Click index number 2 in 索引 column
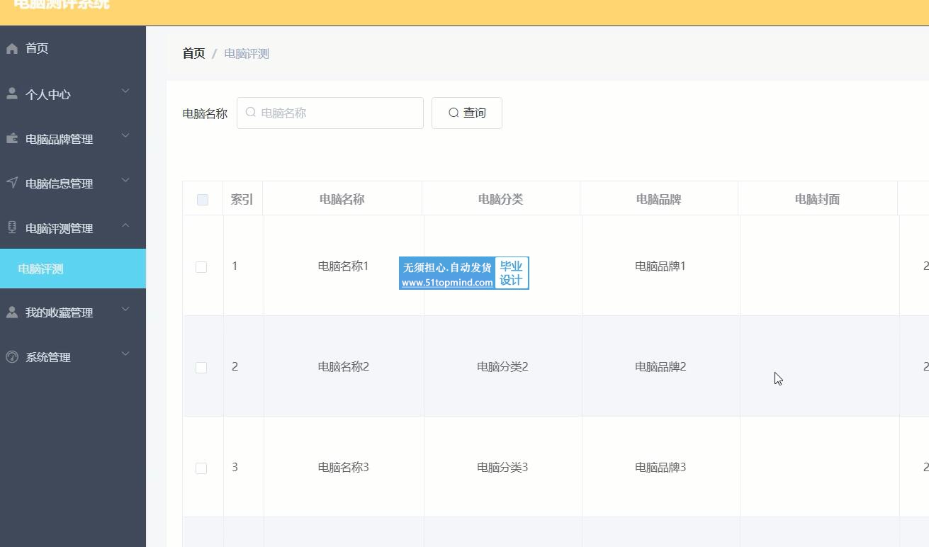The width and height of the screenshot is (929, 547). [x=235, y=367]
